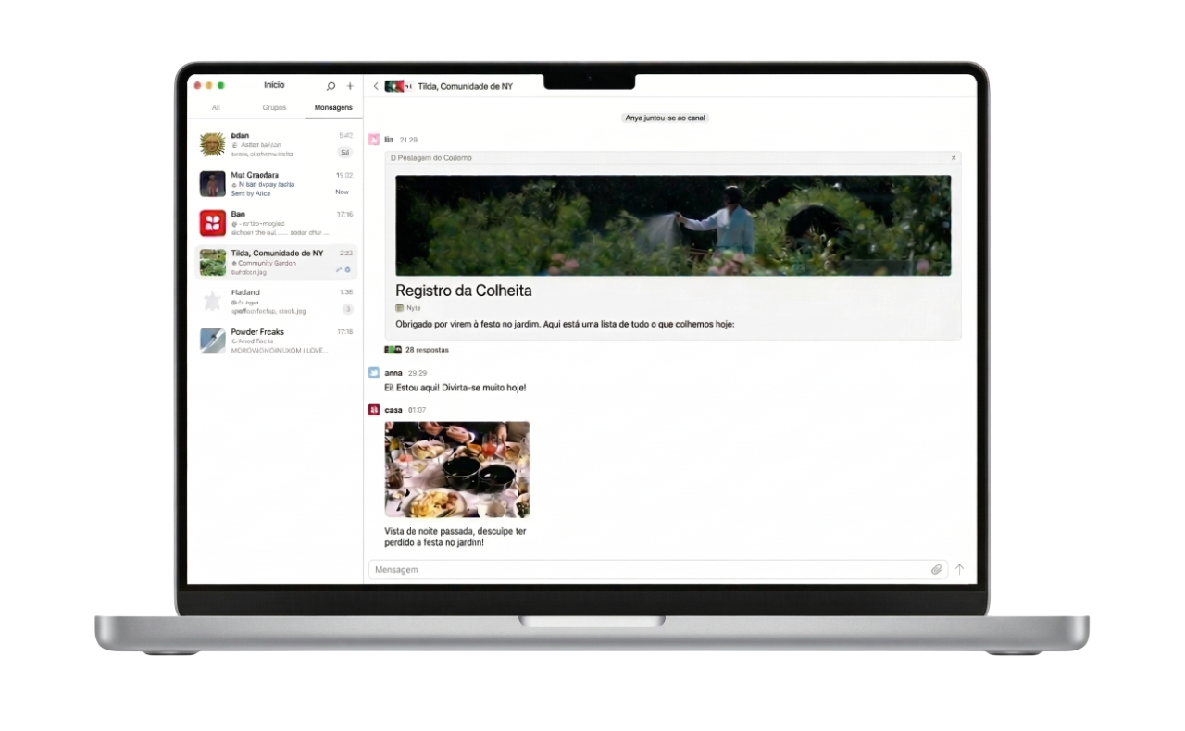Open the dinner table photo from casa
1185x731 pixels.
(456, 469)
